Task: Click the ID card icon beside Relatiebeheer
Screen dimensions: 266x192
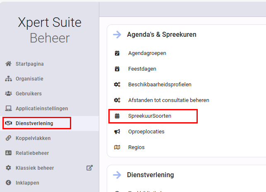Action: pyautogui.click(x=8, y=153)
